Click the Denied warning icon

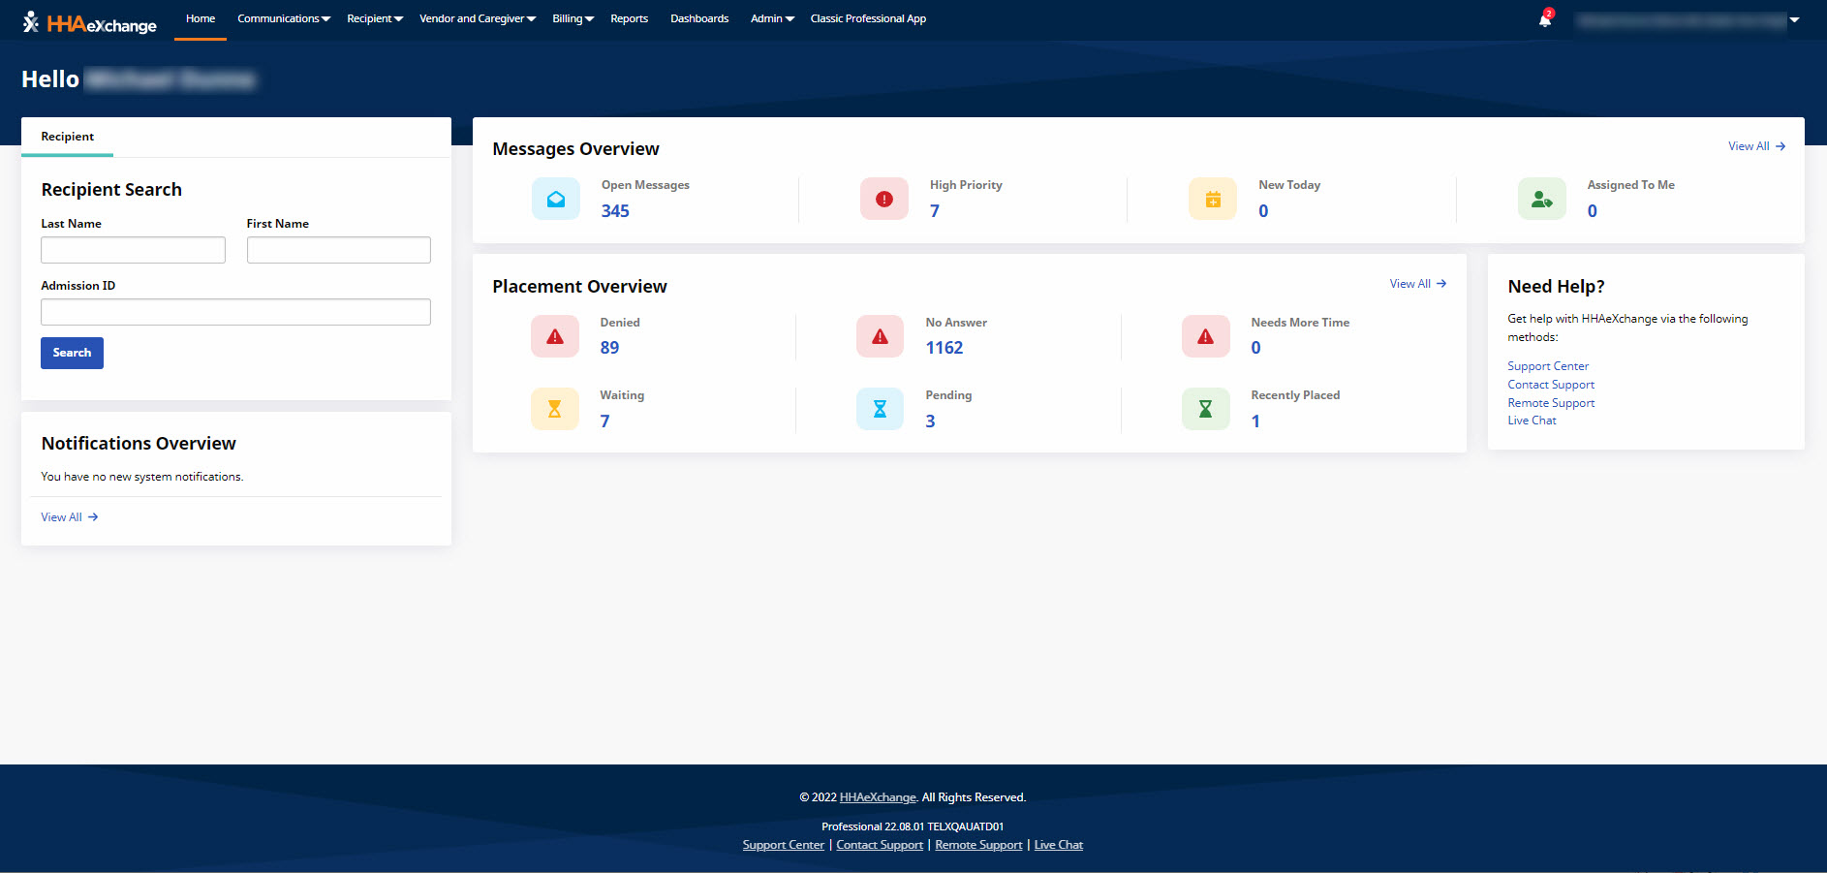coord(555,336)
